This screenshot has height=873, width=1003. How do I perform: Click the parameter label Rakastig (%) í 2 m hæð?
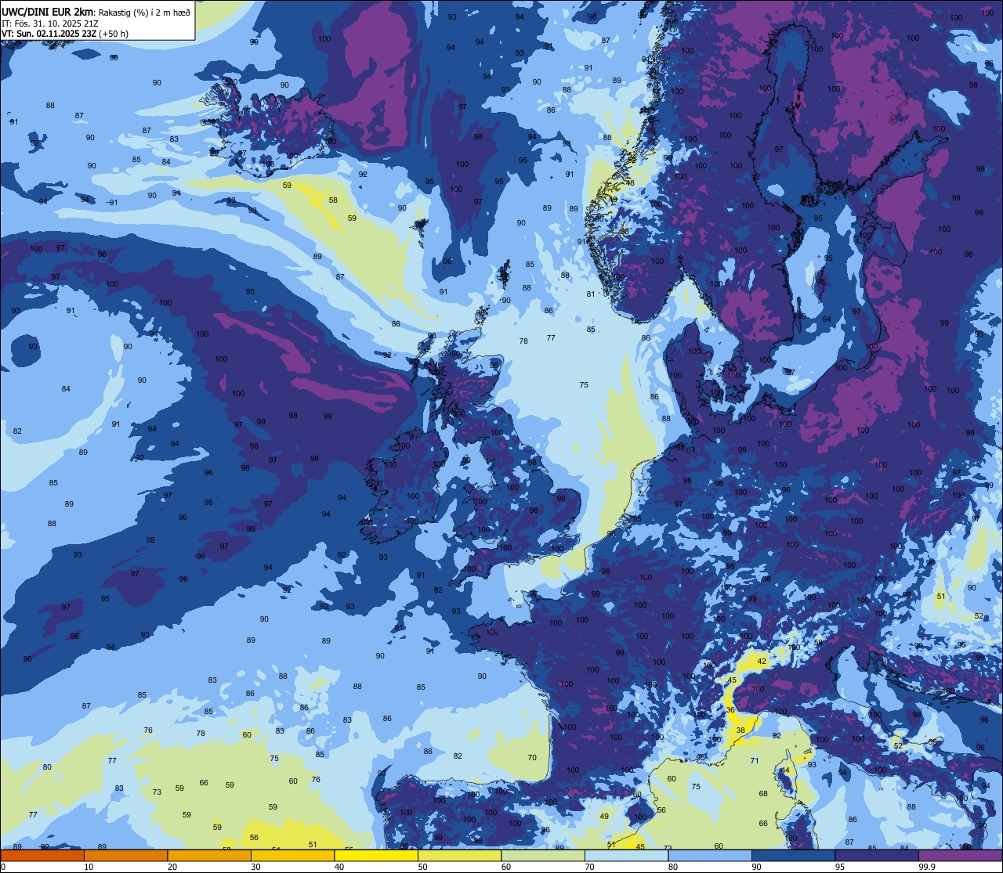coord(143,13)
